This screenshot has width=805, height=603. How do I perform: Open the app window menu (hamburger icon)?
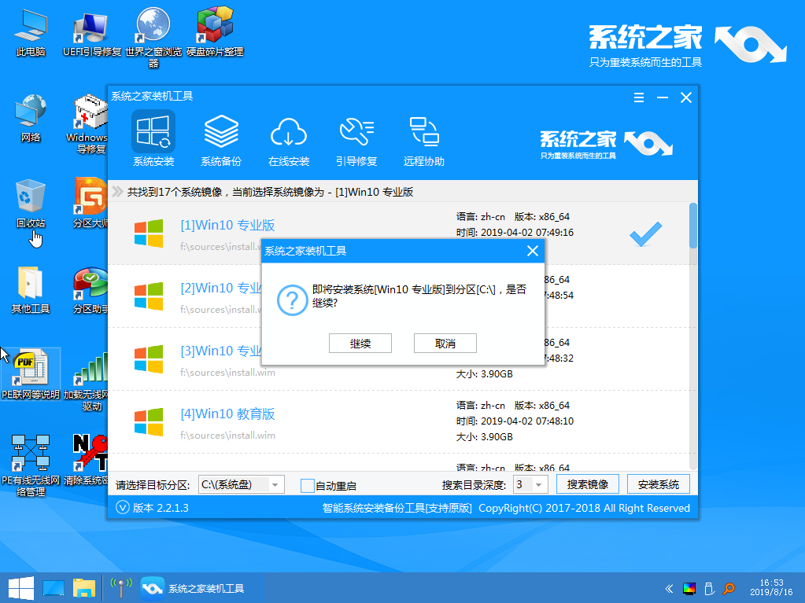point(638,97)
